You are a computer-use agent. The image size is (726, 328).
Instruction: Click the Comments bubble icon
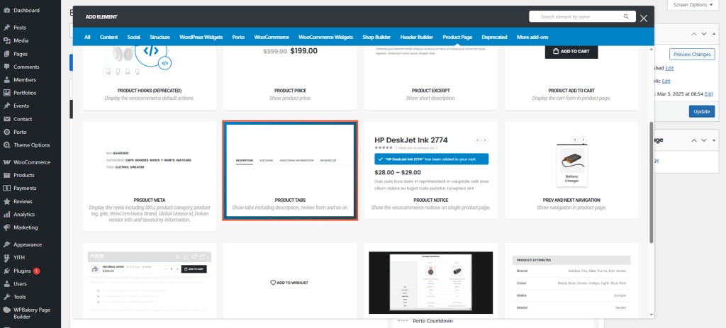(6, 67)
